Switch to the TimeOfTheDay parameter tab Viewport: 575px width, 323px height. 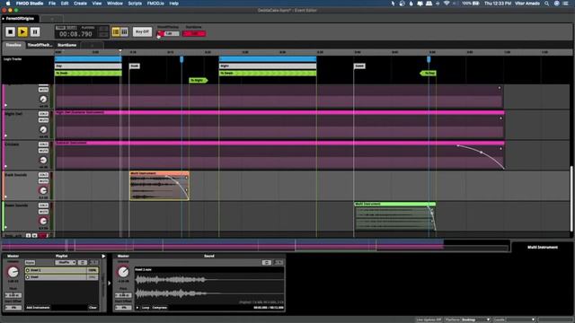click(x=40, y=45)
